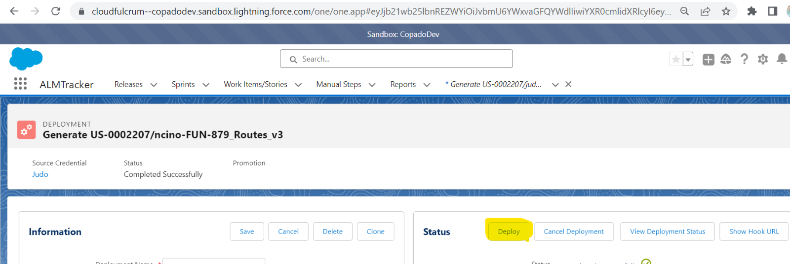The width and height of the screenshot is (790, 264).
Task: Click the green status checkmark icon
Action: [646, 262]
